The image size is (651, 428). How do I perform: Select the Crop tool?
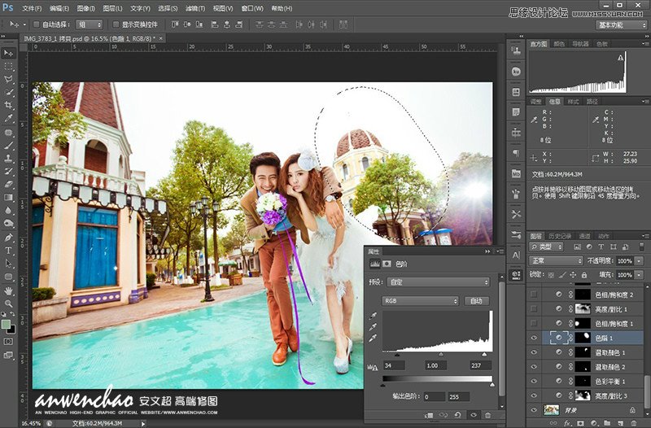point(9,106)
